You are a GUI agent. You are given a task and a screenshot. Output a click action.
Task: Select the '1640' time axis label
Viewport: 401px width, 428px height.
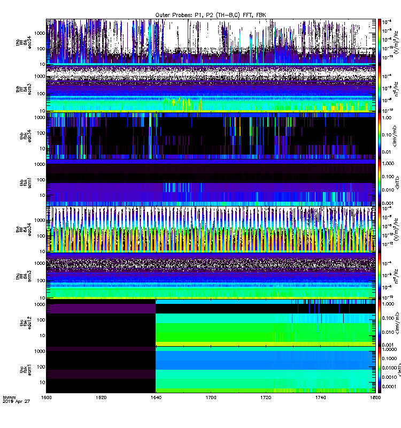(156, 398)
